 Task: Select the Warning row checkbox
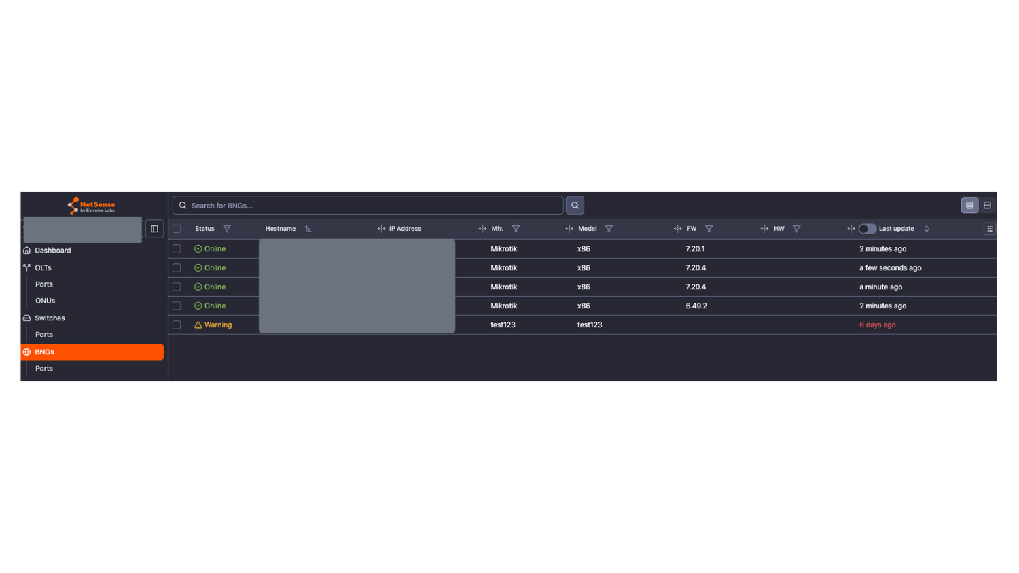[x=177, y=325]
